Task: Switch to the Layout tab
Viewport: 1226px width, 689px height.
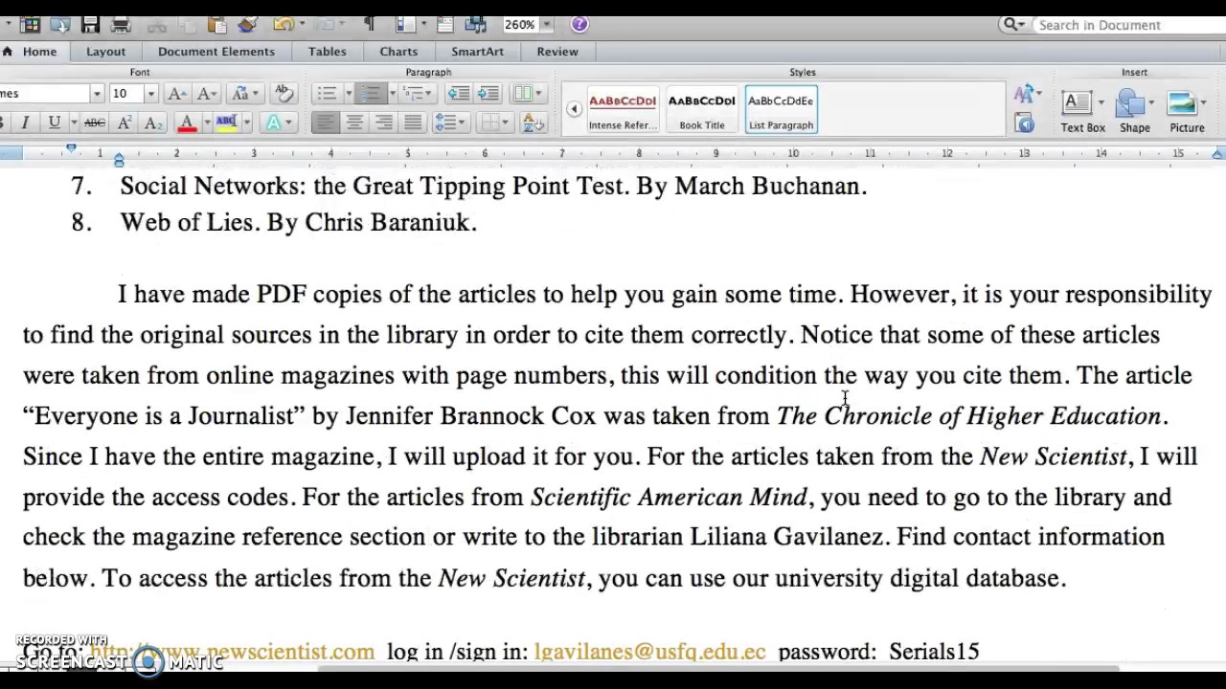Action: click(105, 52)
